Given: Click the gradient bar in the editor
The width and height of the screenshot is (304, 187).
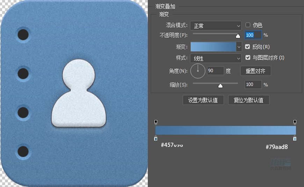Looking at the screenshot, I should click(226, 130).
